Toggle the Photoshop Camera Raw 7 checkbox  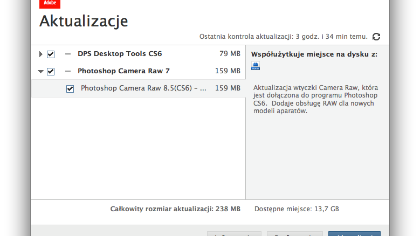[51, 71]
